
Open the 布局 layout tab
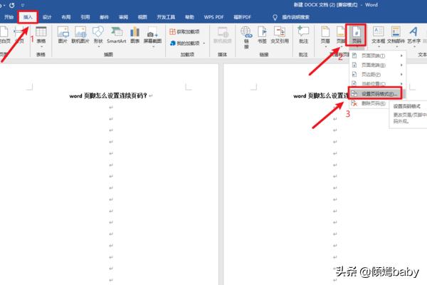point(66,16)
